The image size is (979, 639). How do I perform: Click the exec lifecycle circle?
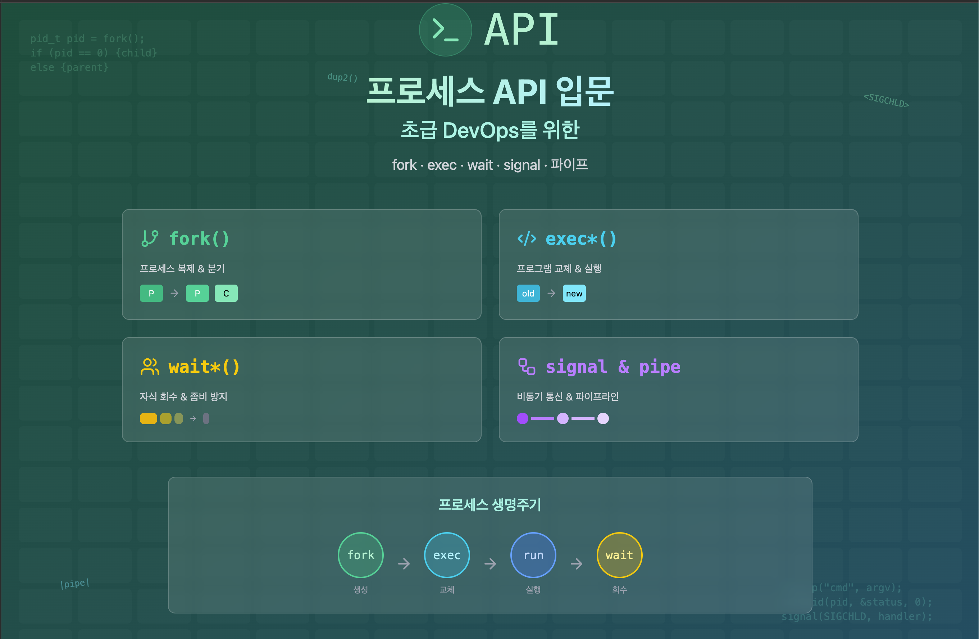[x=447, y=555]
